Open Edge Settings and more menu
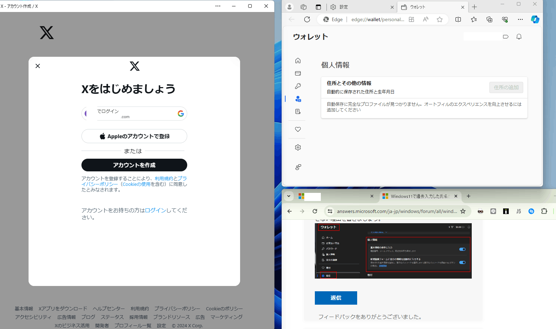Image resolution: width=556 pixels, height=329 pixels. click(520, 19)
